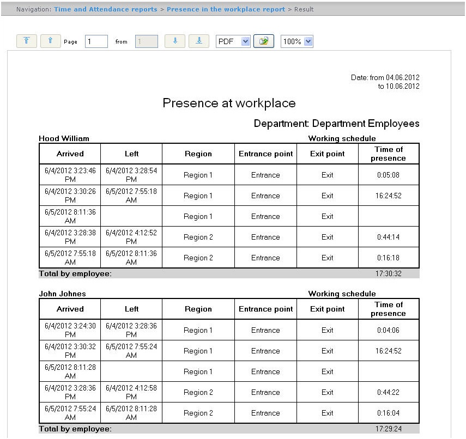
Task: Go to previous page arrow button
Action: (50, 41)
